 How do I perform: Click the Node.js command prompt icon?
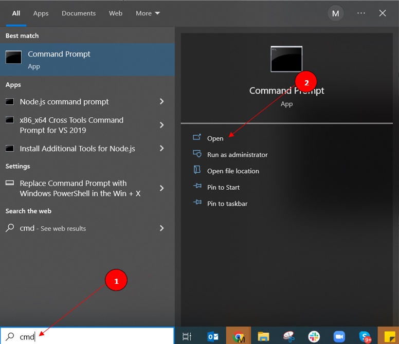(10, 101)
